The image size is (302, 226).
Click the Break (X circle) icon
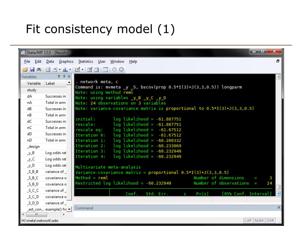[x=121, y=69]
